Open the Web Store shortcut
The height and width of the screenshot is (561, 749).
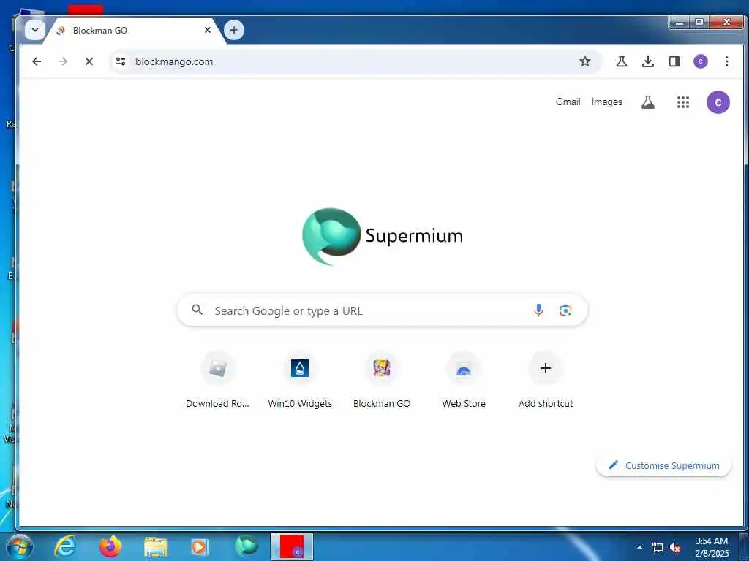(463, 380)
